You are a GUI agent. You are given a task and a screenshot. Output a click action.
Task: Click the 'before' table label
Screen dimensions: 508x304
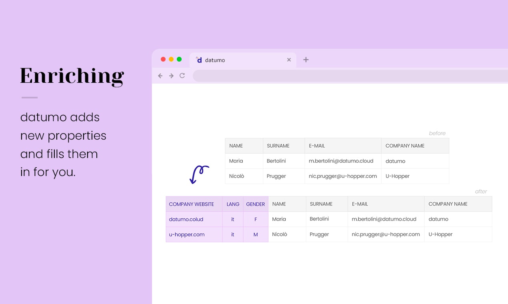437,133
